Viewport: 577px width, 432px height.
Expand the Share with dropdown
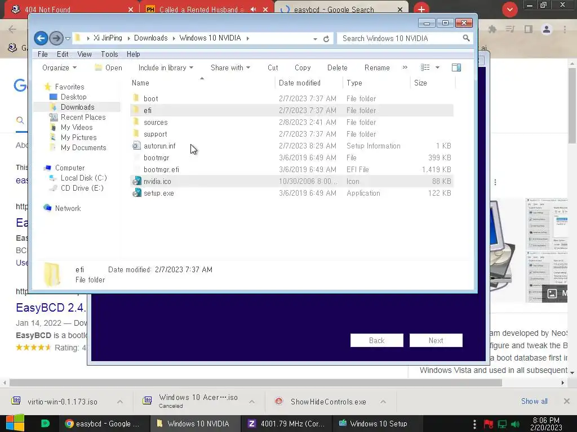pos(230,67)
